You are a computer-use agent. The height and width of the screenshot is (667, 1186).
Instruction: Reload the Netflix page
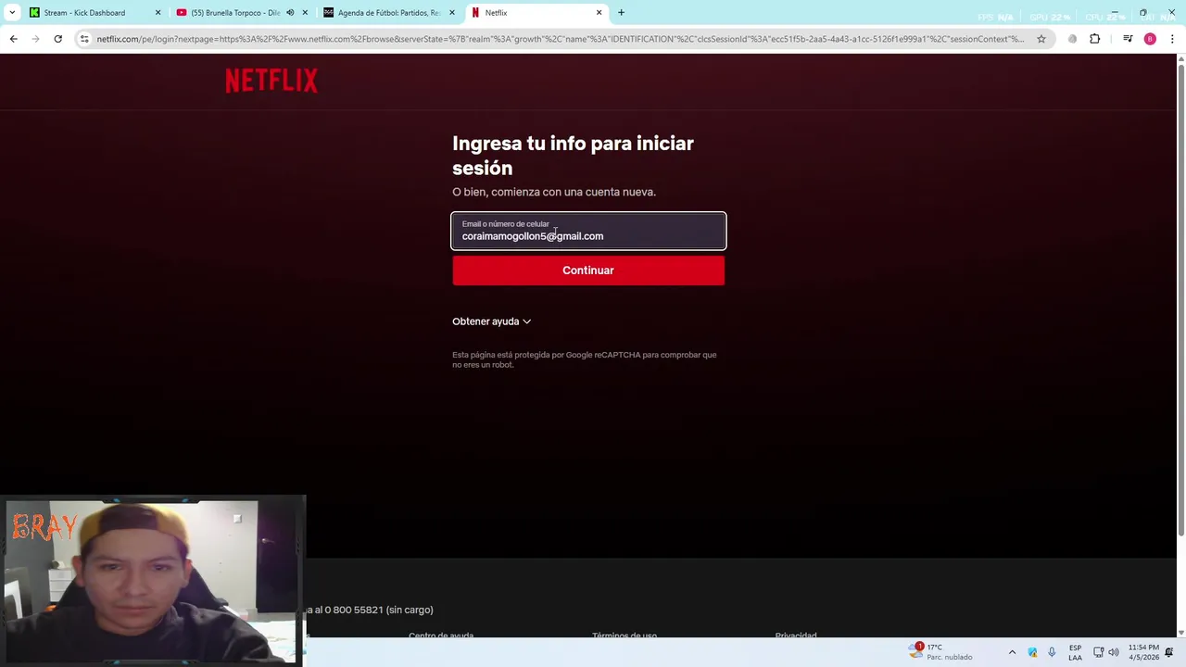(57, 39)
